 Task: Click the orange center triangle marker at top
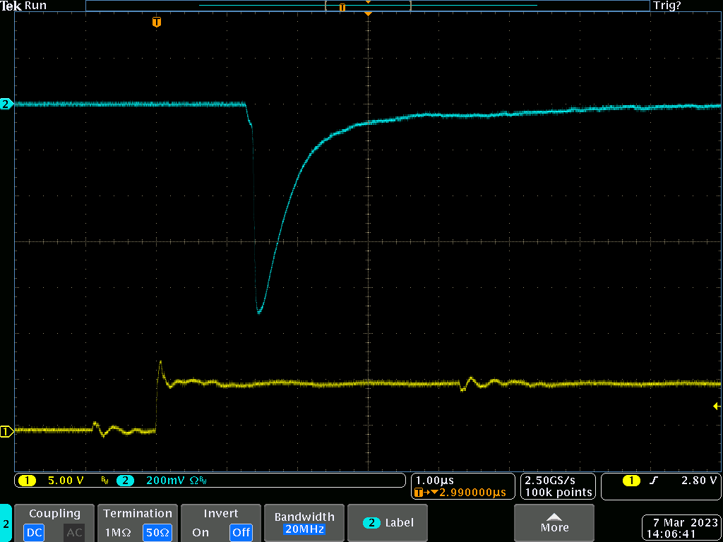pos(367,14)
